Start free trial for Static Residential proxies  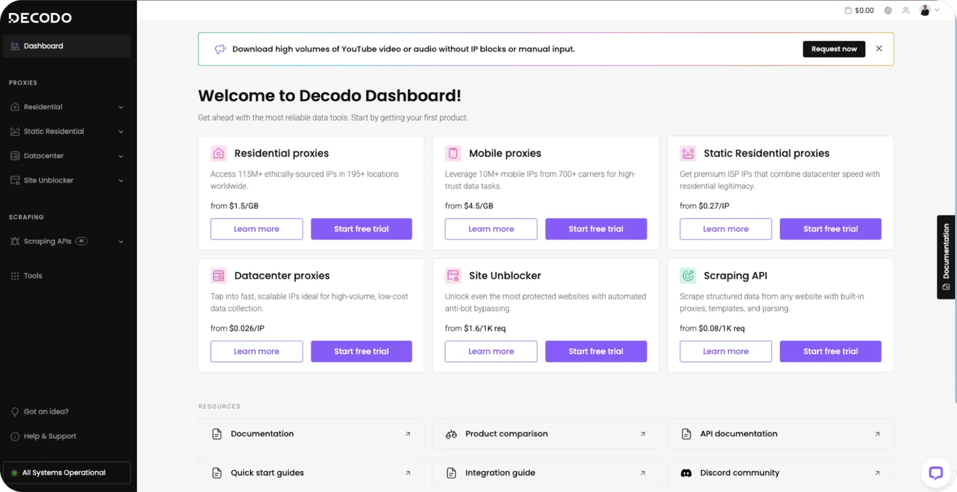[x=830, y=229]
